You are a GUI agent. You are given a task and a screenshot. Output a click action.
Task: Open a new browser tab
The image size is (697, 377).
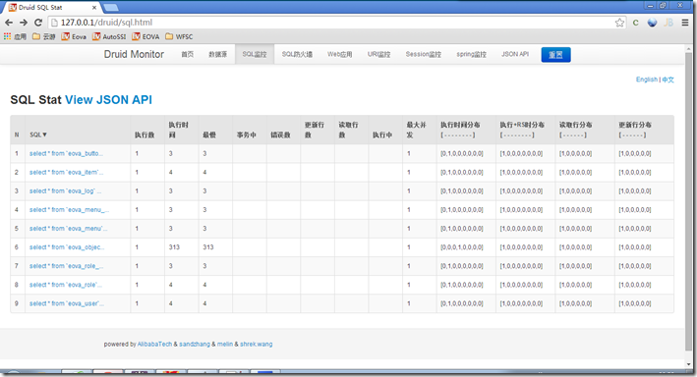pyautogui.click(x=111, y=8)
